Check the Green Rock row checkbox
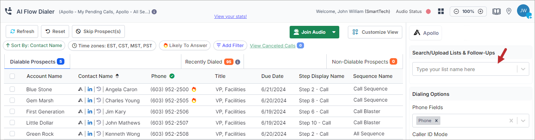 coord(12,134)
